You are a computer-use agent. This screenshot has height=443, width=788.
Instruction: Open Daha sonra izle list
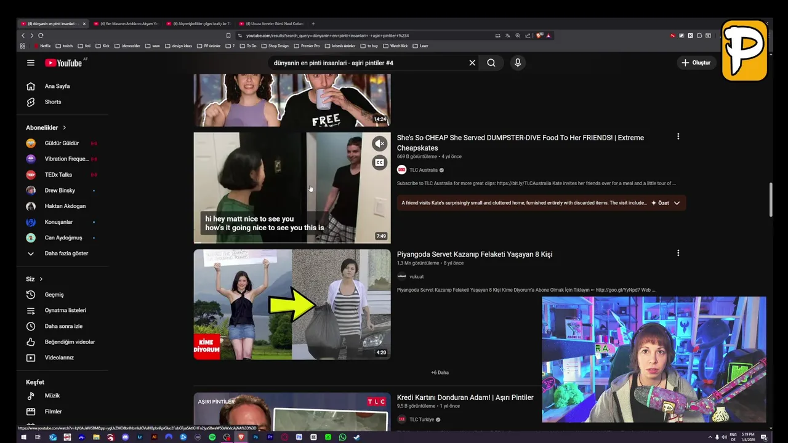pyautogui.click(x=63, y=326)
